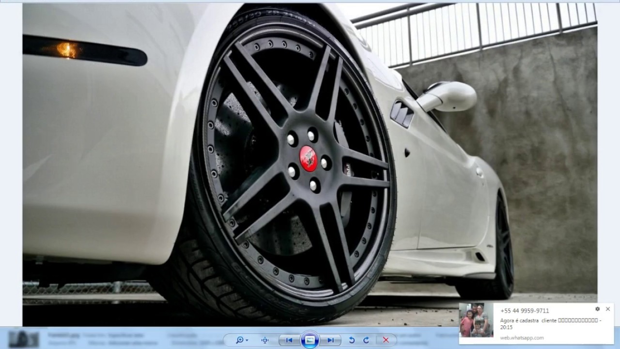Click the displayed car wheel photo
This screenshot has width=620, height=349.
tap(310, 165)
